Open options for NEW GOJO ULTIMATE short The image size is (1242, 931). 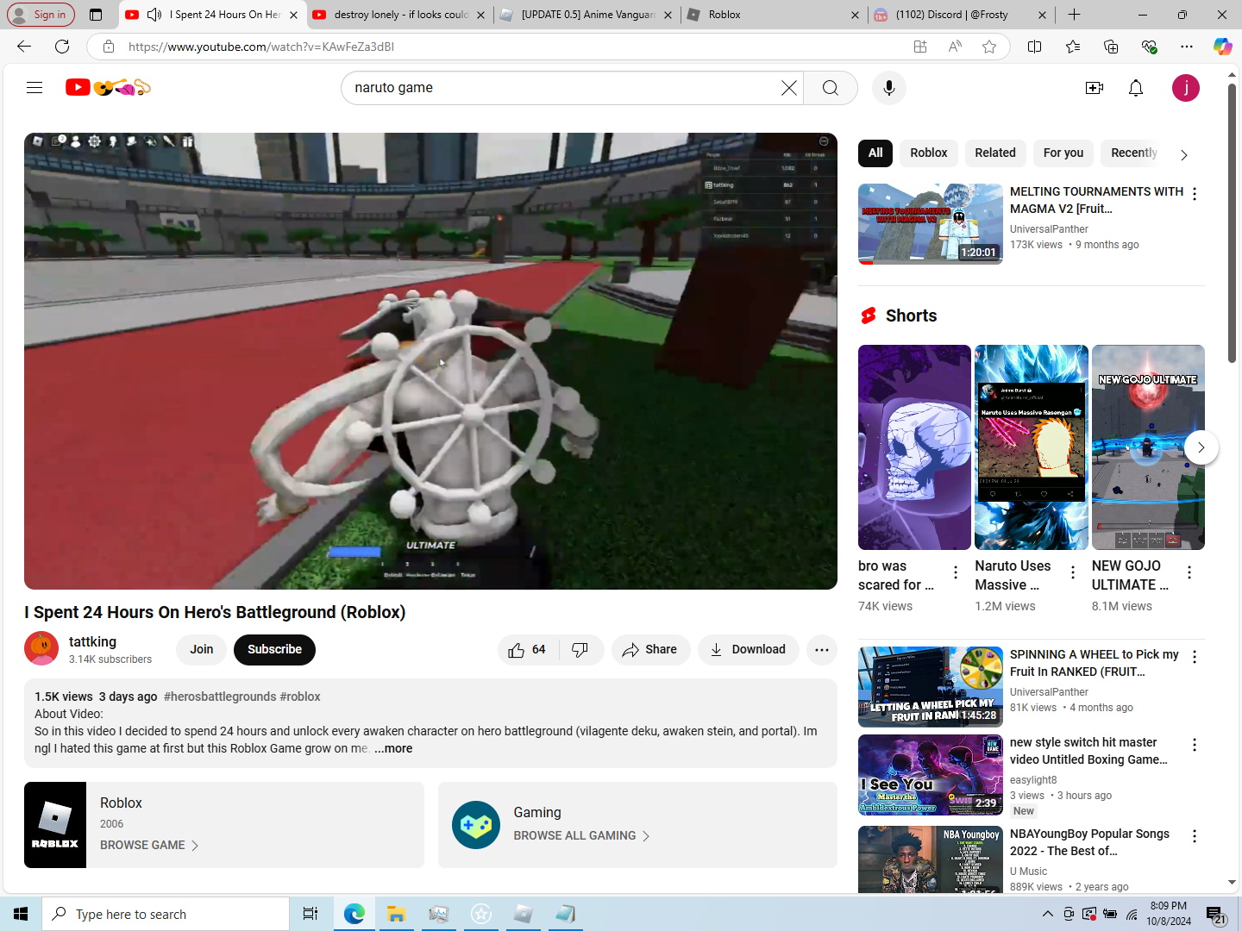(x=1189, y=572)
